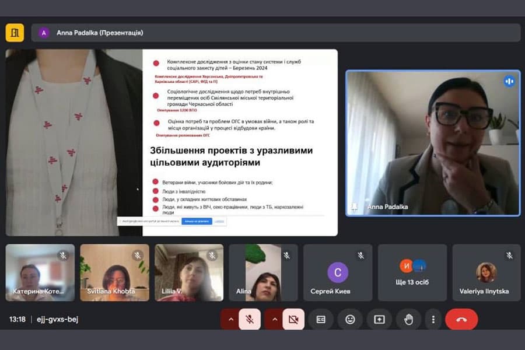Screen dimensions: 525x350
Task: Click the yellow meeting logo icon
Action: 15,33
